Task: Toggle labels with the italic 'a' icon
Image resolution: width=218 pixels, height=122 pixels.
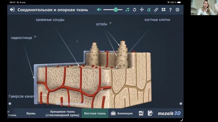Action: click(149, 10)
